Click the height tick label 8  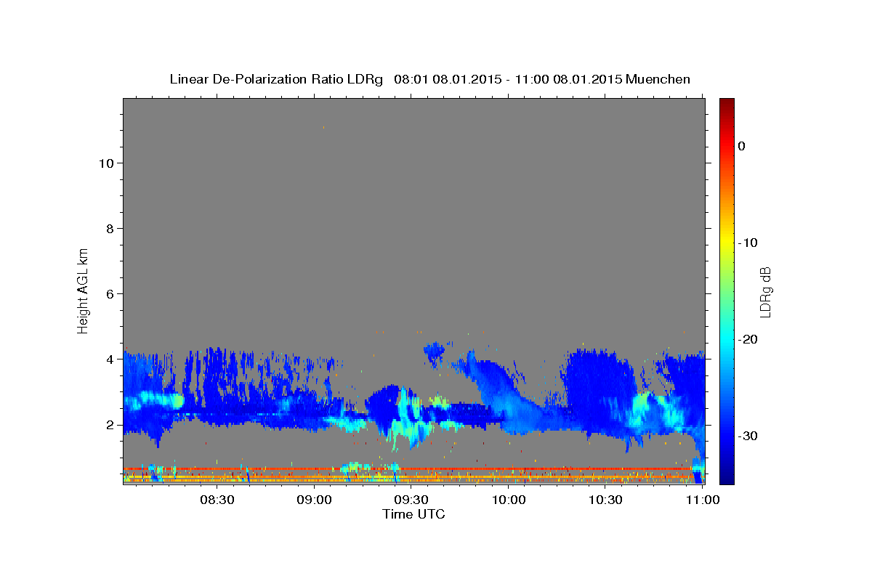110,229
